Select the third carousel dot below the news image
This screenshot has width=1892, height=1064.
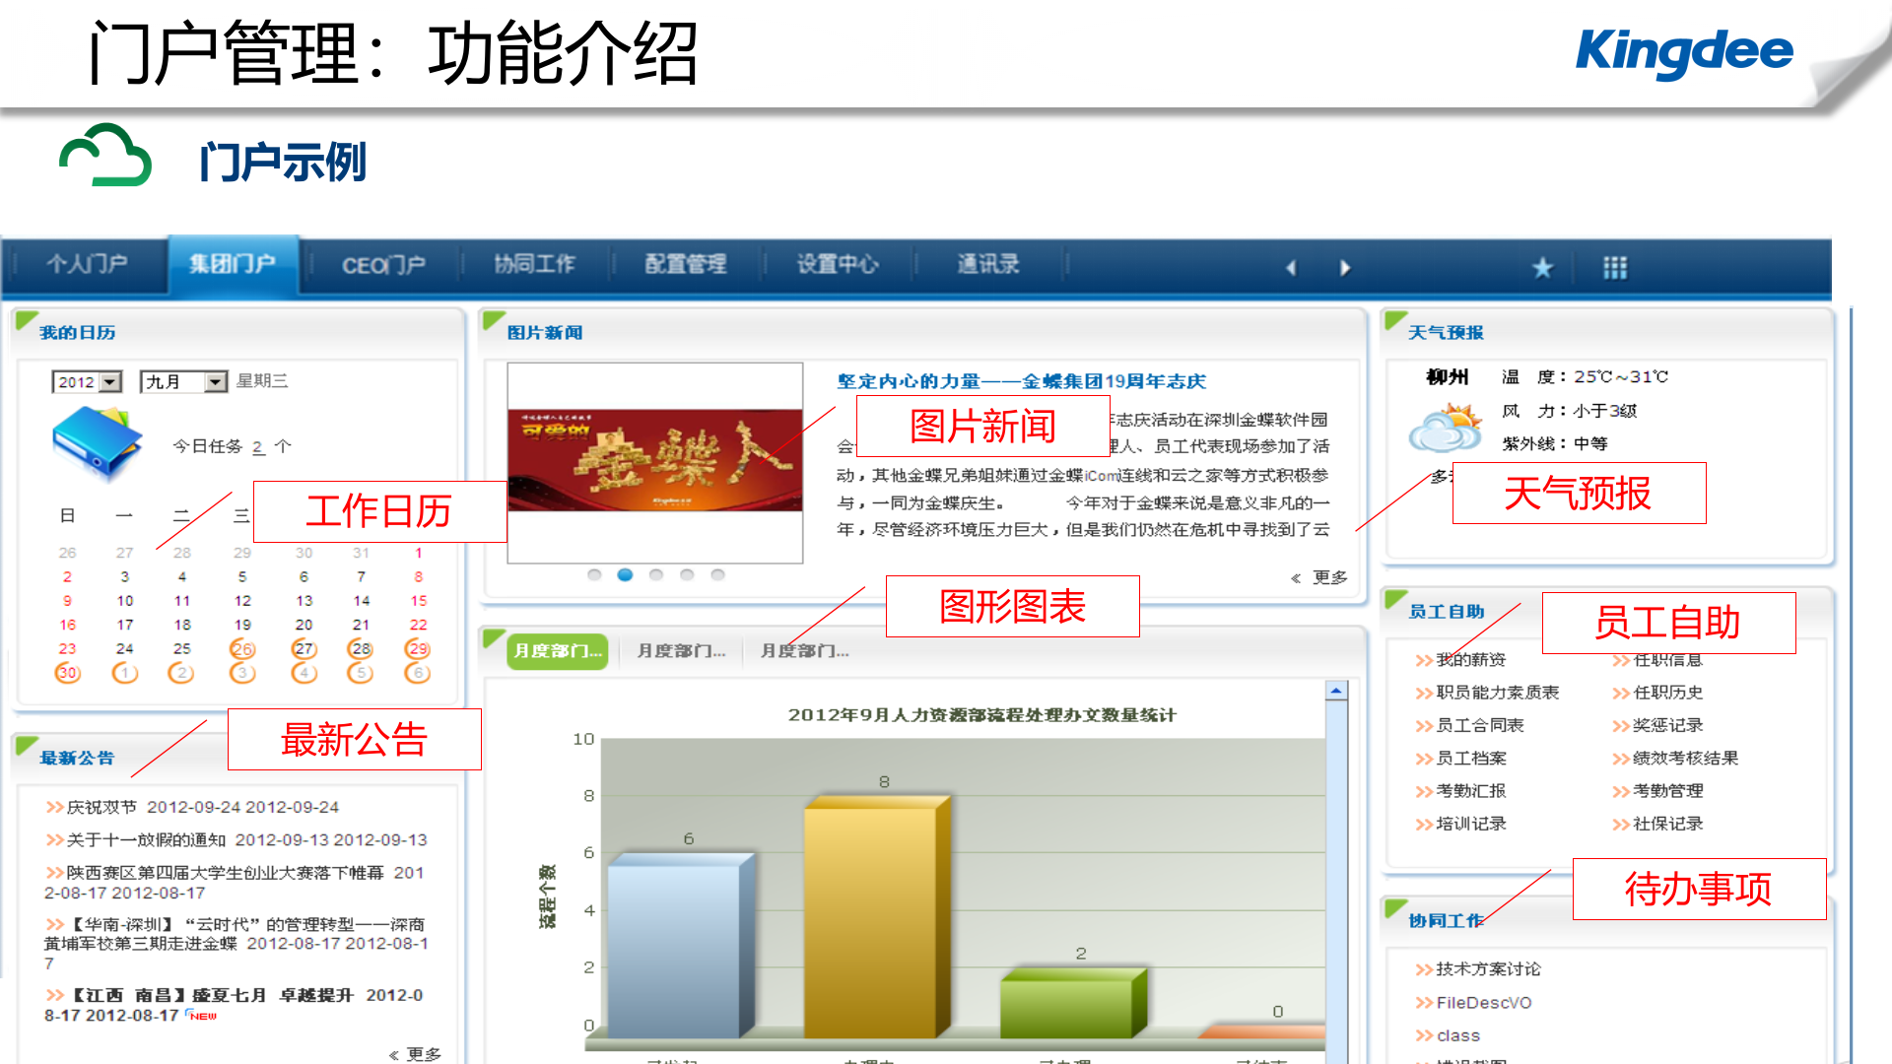tap(655, 574)
